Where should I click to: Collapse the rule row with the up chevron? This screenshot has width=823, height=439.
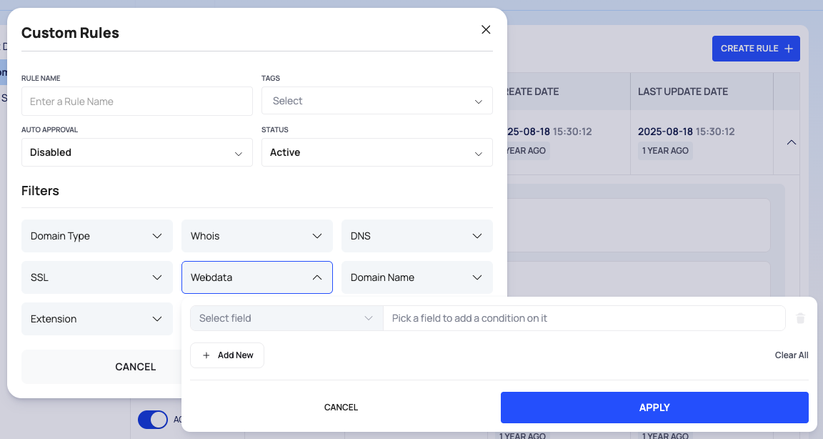[792, 142]
